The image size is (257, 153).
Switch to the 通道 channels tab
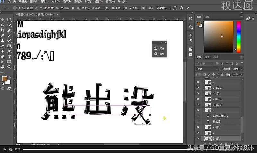(x=207, y=57)
